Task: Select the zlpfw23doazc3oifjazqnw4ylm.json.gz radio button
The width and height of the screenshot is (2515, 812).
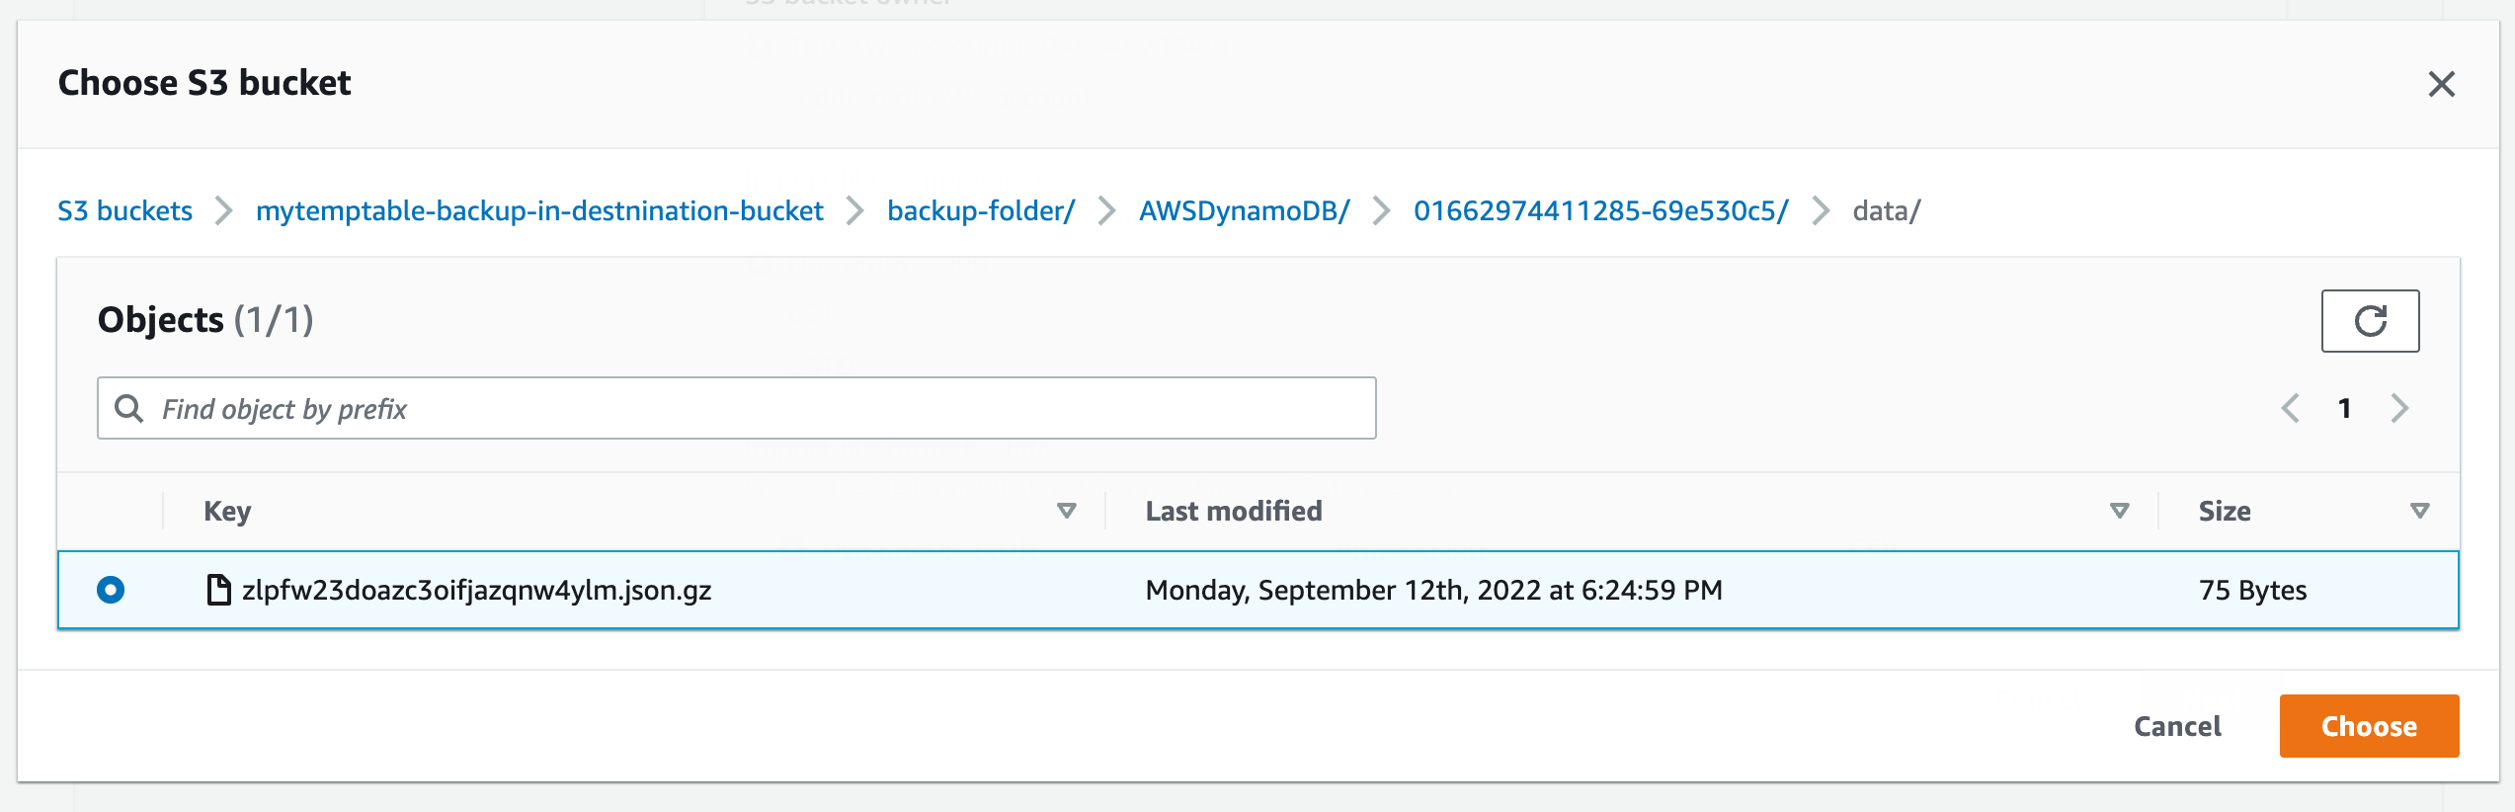Action: click(x=112, y=590)
